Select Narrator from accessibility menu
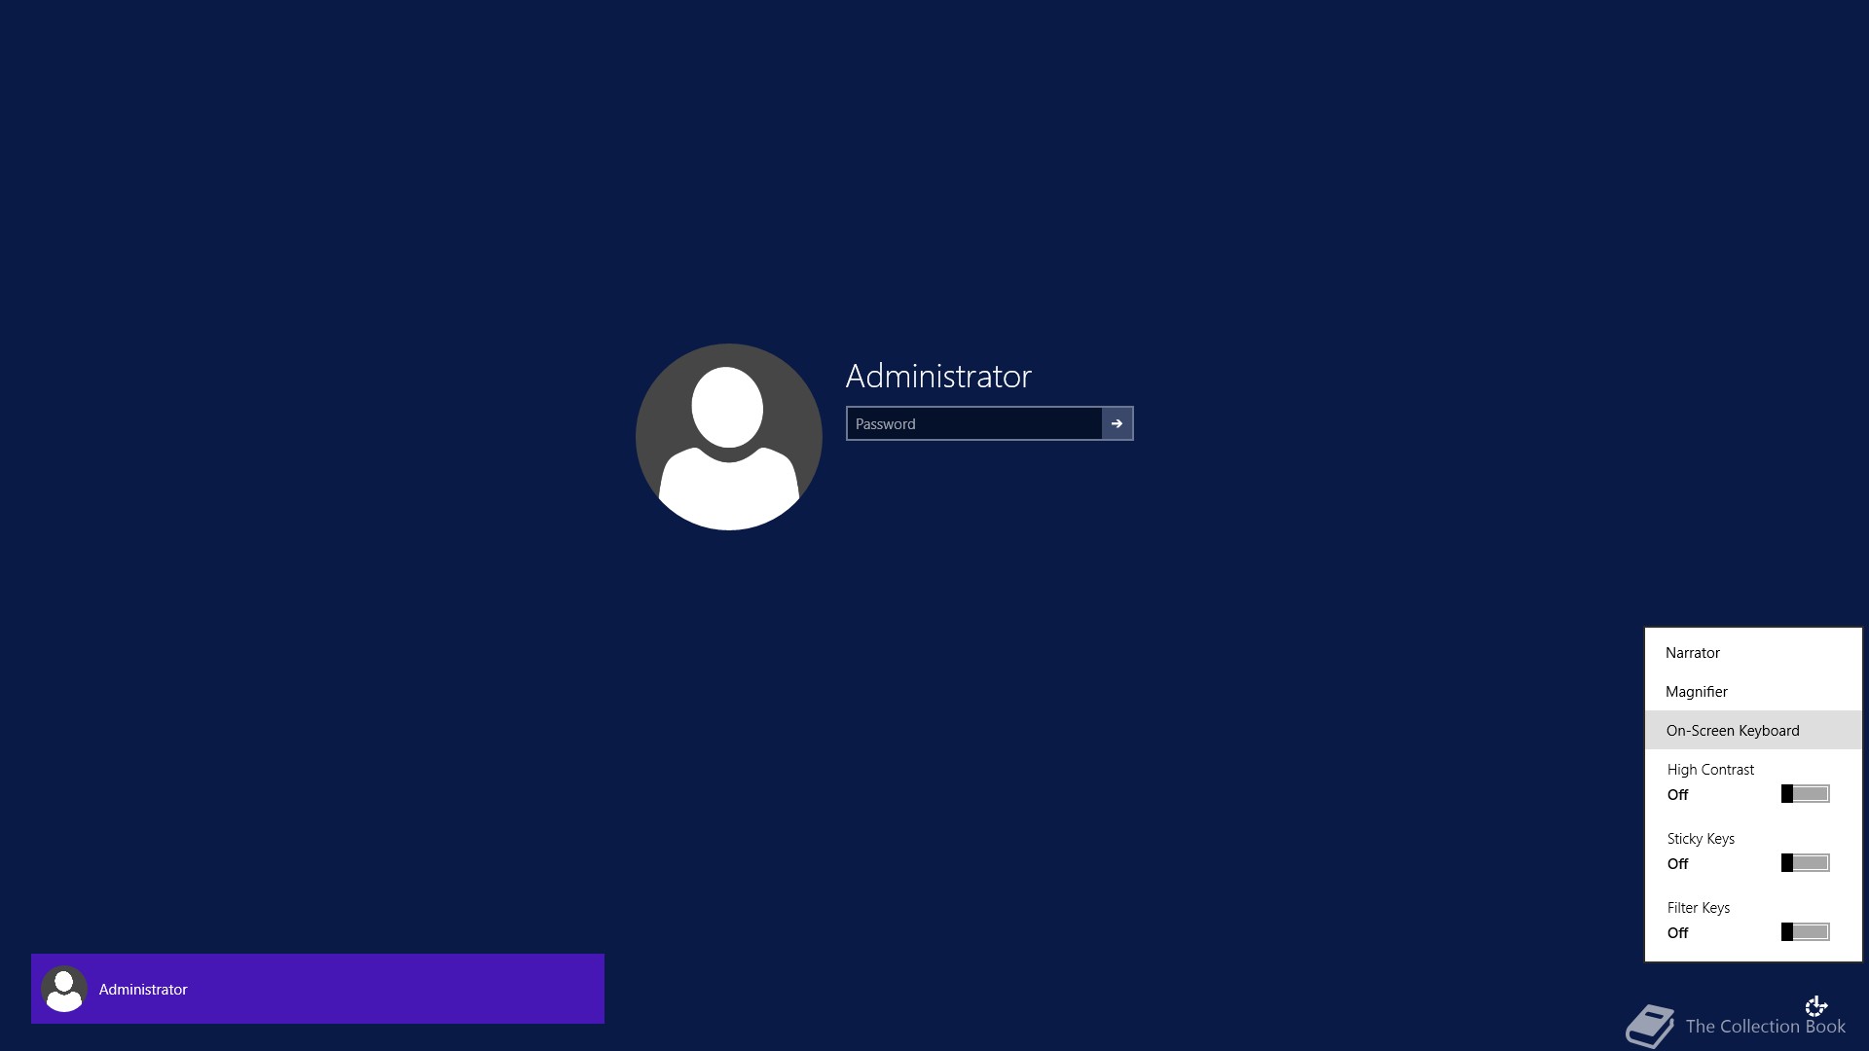The image size is (1869, 1051). 1692,653
